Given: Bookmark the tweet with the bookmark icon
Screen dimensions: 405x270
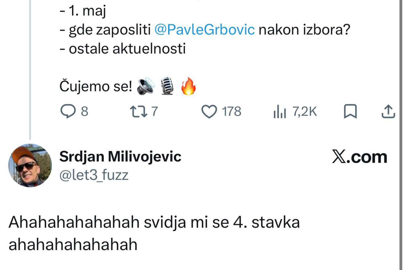Looking at the screenshot, I should (x=350, y=111).
